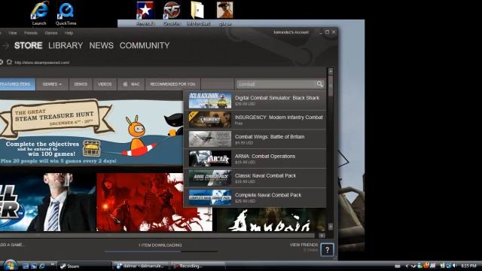Click the Recording taskbar button
482x271 pixels.
pyautogui.click(x=197, y=266)
